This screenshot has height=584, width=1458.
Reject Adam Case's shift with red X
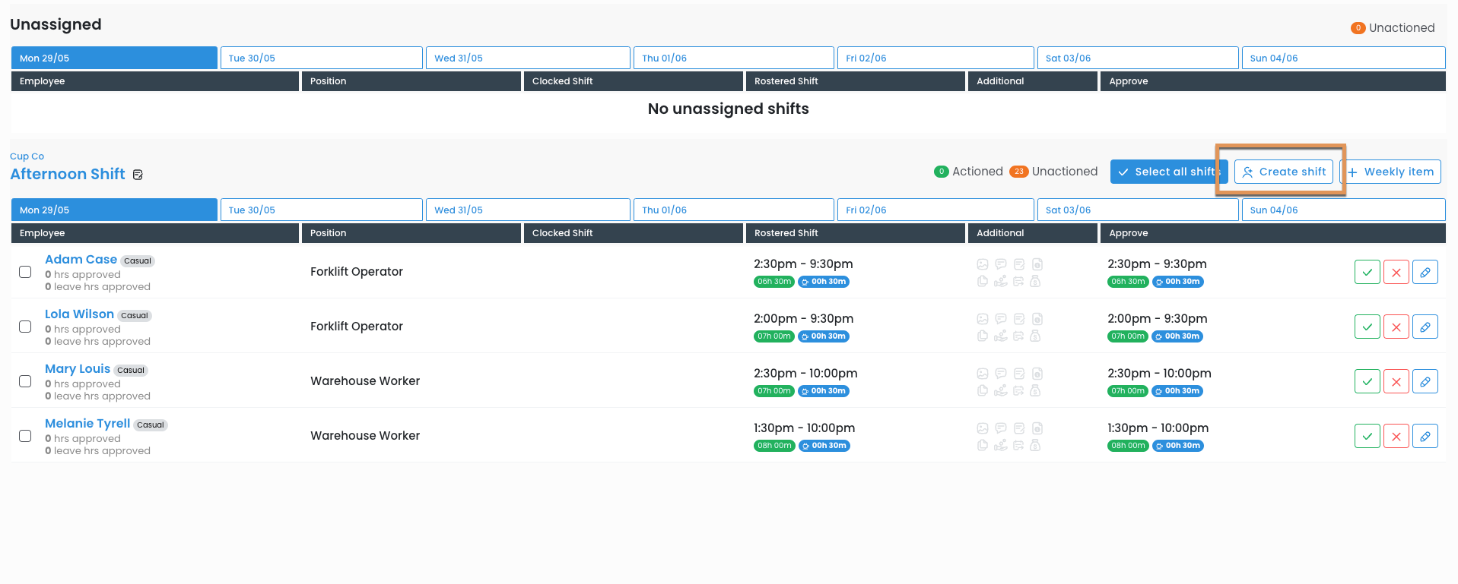(1396, 272)
